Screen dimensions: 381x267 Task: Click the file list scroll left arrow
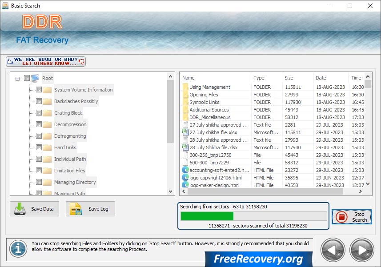pyautogui.click(x=184, y=191)
